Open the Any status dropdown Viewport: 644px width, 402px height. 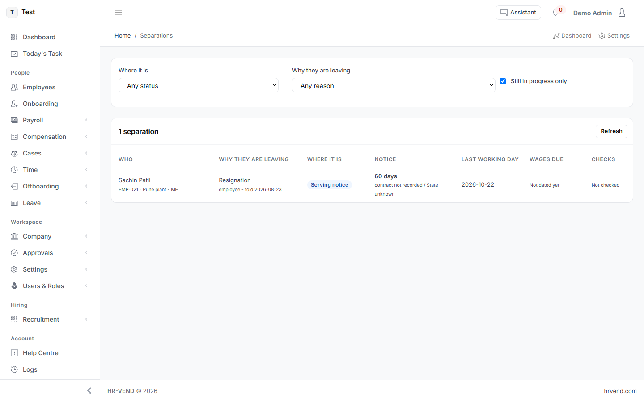point(199,85)
